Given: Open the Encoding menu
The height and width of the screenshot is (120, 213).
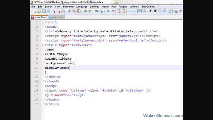Looking at the screenshot, I should [68, 7].
